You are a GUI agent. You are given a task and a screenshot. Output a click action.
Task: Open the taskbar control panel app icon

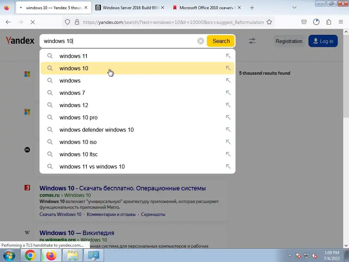tap(93, 255)
